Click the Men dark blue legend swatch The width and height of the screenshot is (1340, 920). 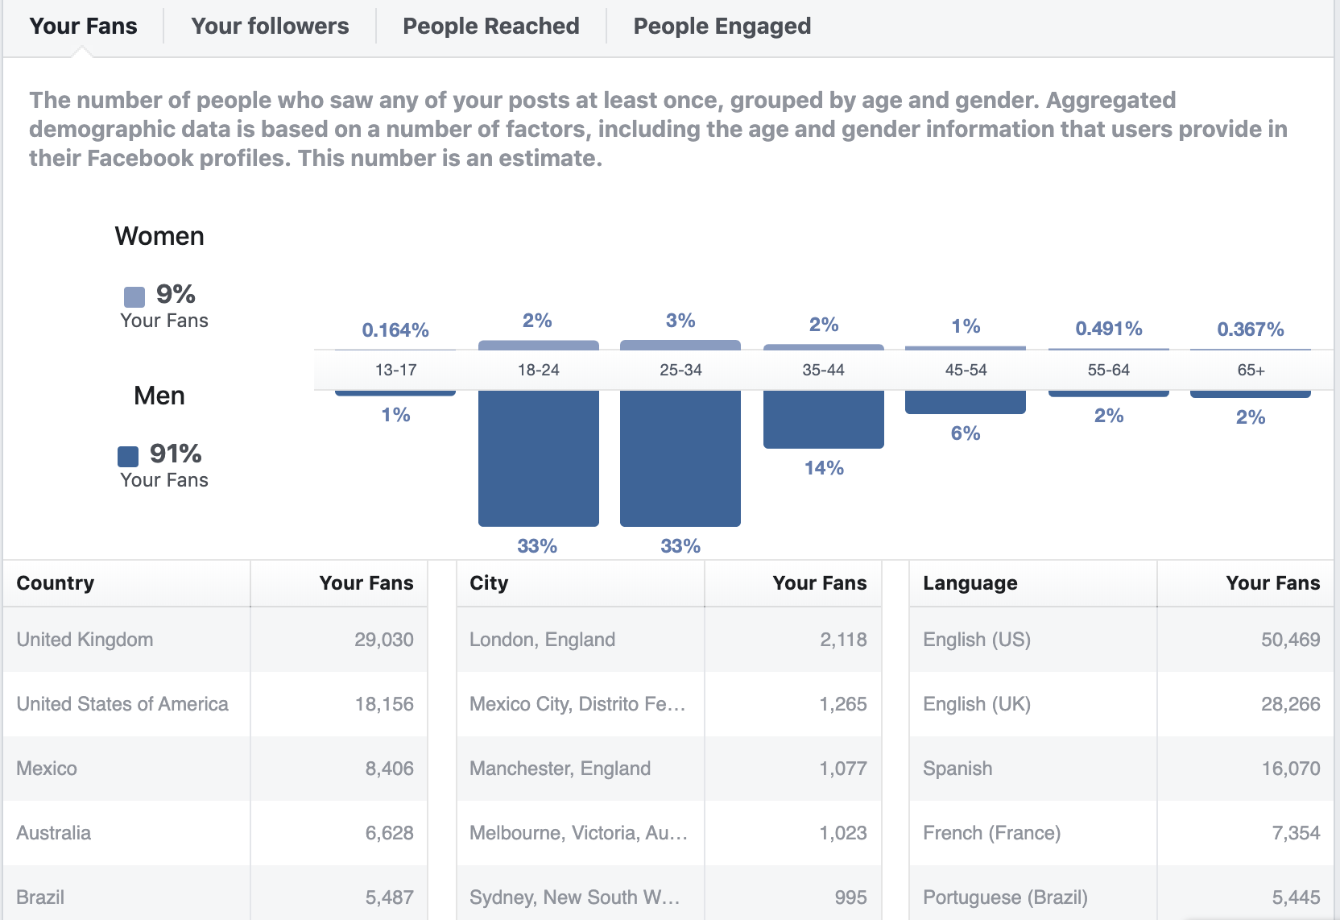tap(128, 457)
